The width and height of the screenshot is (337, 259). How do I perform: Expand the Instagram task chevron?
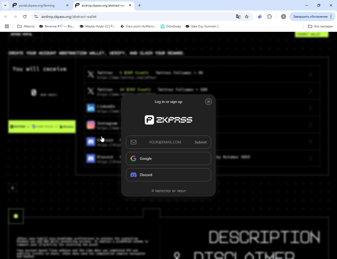point(311,125)
